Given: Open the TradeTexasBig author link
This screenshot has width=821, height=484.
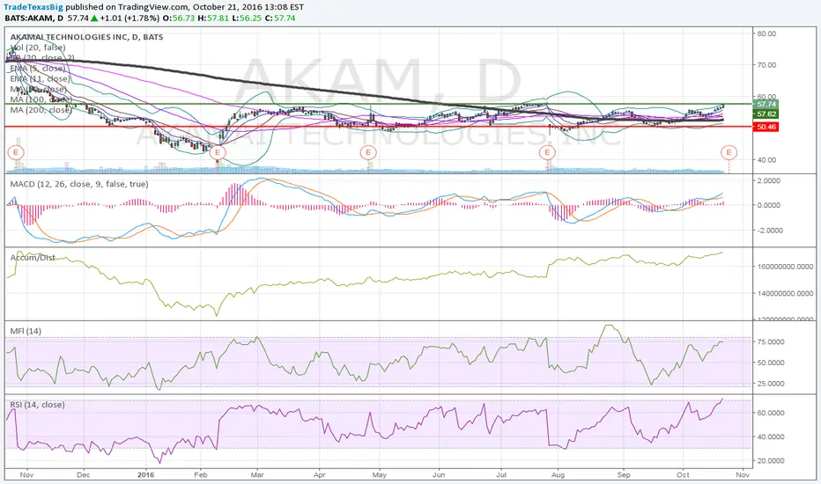Looking at the screenshot, I should [33, 7].
